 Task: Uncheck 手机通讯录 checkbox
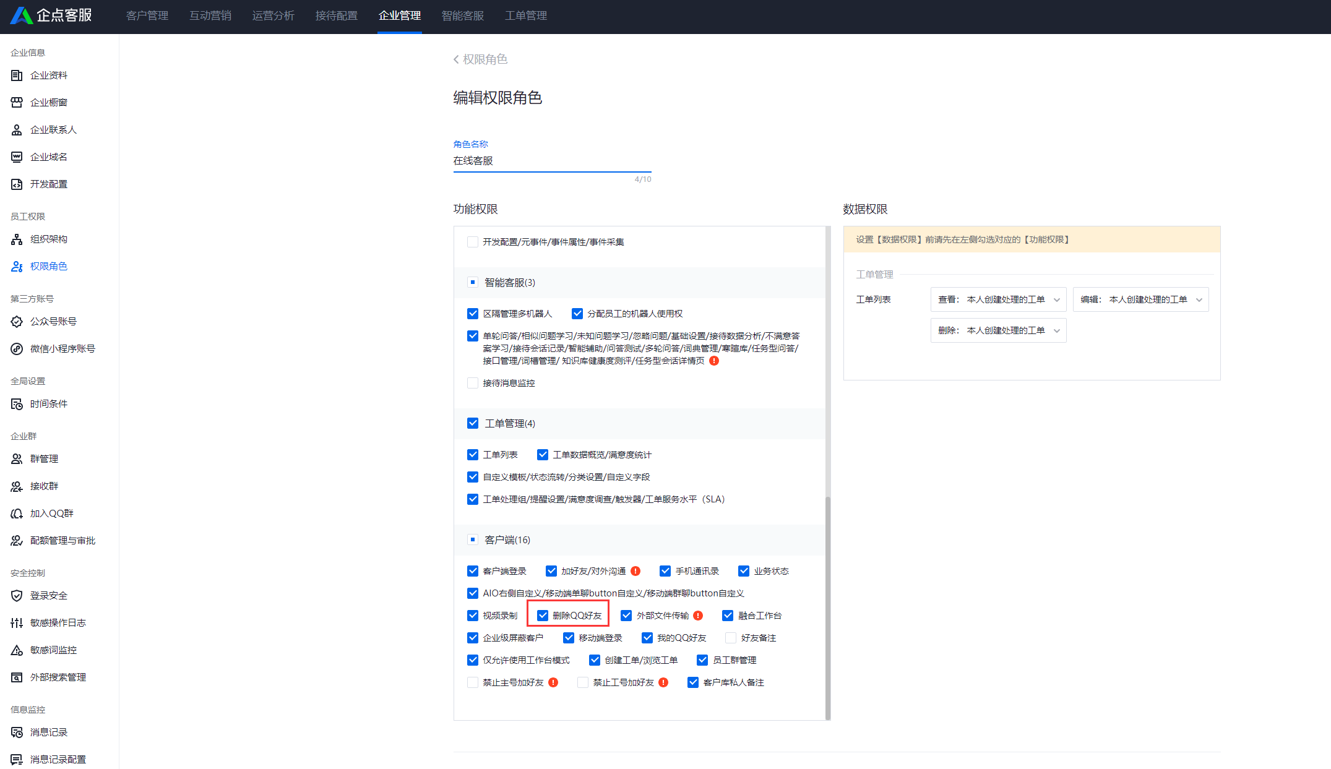pos(665,571)
